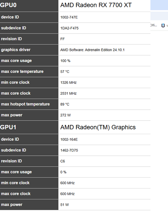The height and width of the screenshot is (212, 168).
Task: Click GPU1 revision ID value C6
Action: click(x=63, y=161)
